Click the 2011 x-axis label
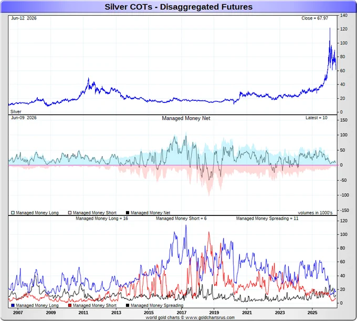This screenshot has width=357, height=321. [x=83, y=313]
